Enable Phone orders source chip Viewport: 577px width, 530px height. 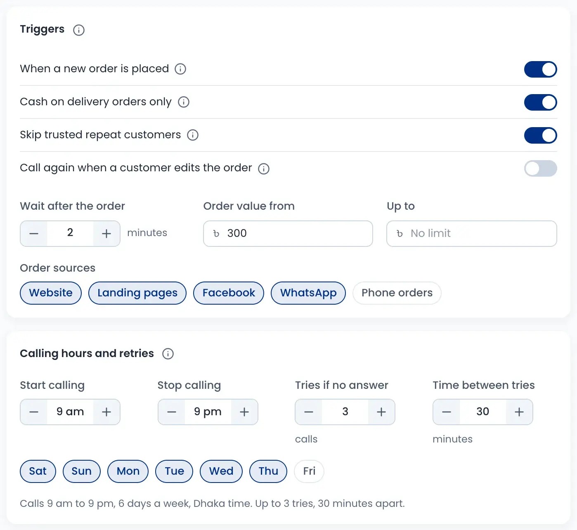click(x=397, y=293)
